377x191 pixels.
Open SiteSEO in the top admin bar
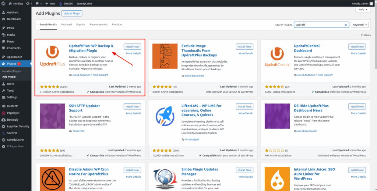pyautogui.click(x=66, y=4)
